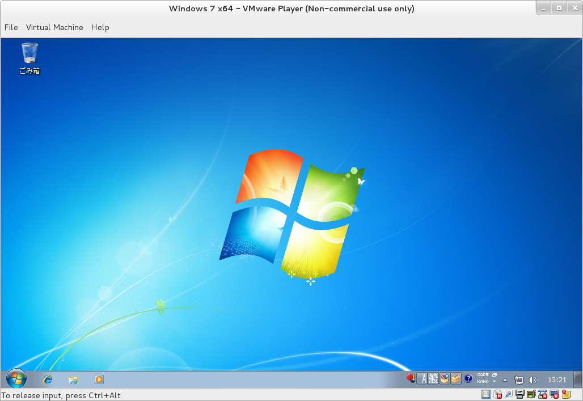This screenshot has width=583, height=401.
Task: Open the IME Pad icon
Action: (x=445, y=379)
